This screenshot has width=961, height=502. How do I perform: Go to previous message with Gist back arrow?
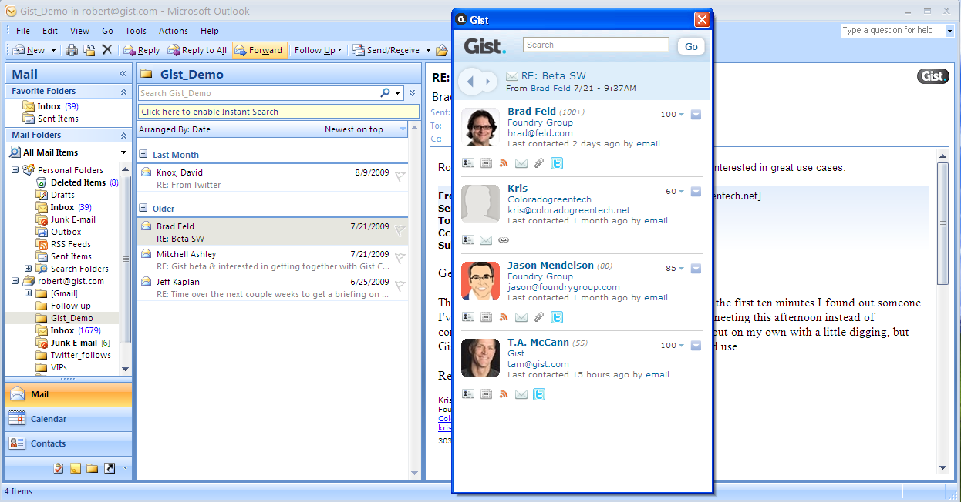(x=470, y=82)
